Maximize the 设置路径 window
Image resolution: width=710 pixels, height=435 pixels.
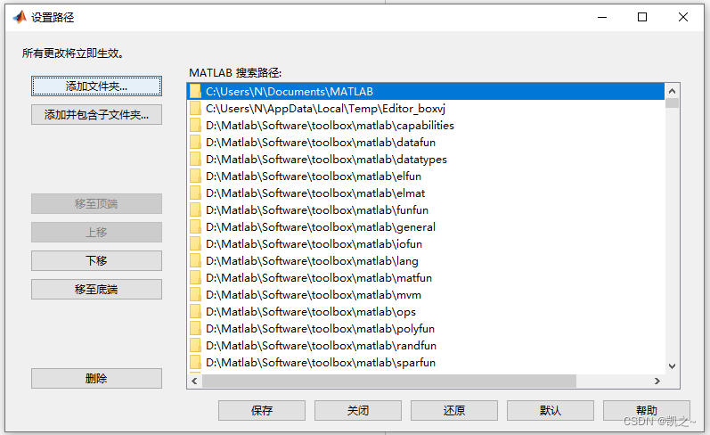[x=642, y=17]
